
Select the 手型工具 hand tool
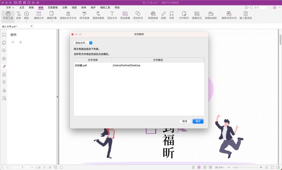(8, 15)
